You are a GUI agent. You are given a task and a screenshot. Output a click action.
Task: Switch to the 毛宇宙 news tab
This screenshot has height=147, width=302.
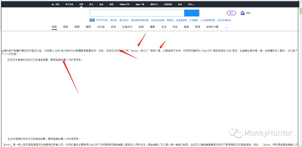(101, 27)
